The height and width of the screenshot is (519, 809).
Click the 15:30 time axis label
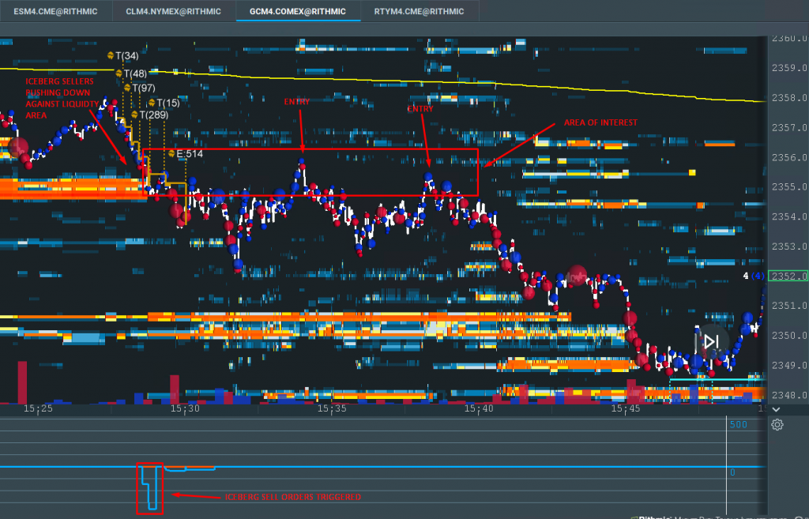pyautogui.click(x=183, y=409)
